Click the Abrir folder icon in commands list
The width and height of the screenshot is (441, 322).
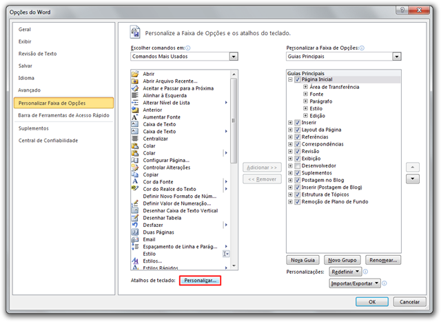point(135,74)
